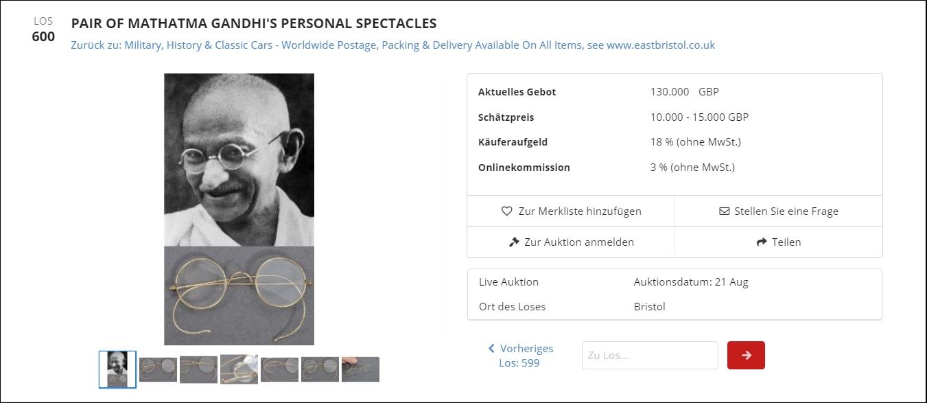Select the sixth thumbnail in the gallery
The image size is (927, 403).
320,369
